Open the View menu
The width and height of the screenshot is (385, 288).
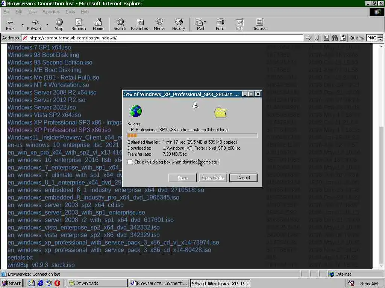(x=32, y=12)
